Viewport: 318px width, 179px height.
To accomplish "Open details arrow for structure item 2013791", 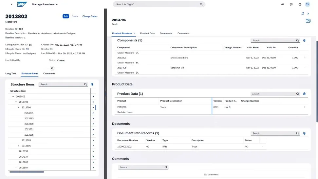I will 93,113.
